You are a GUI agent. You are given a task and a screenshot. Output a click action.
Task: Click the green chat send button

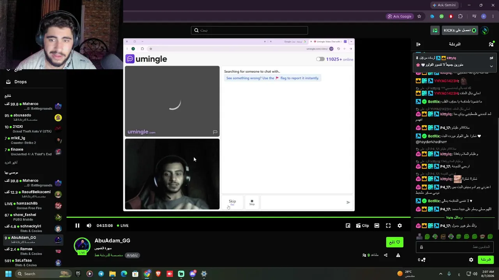click(485, 260)
